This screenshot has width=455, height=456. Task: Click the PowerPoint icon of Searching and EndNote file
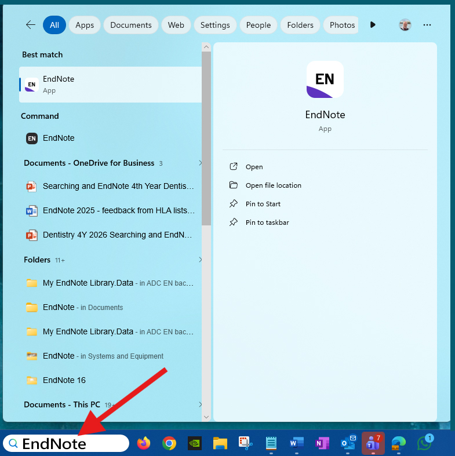pyautogui.click(x=31, y=186)
